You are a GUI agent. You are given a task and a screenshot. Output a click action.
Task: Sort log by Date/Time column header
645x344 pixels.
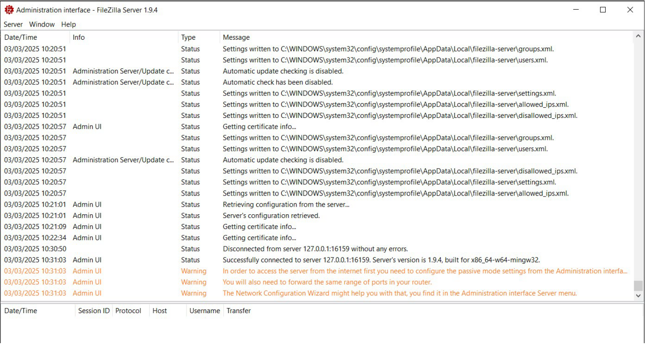(21, 37)
